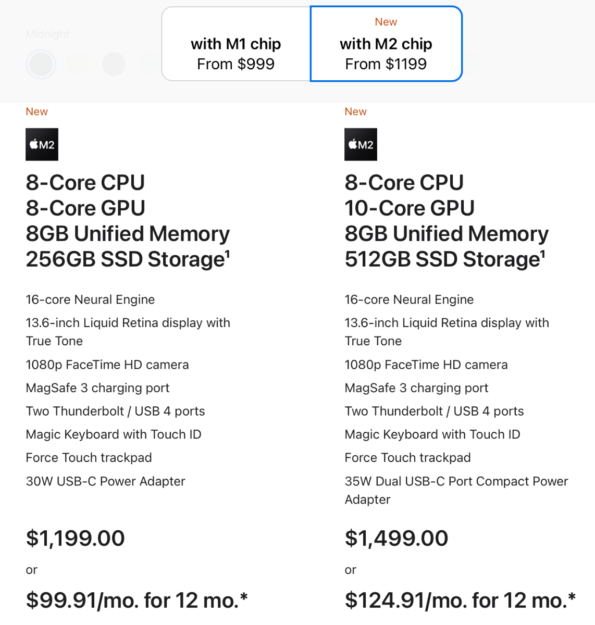
Task: Select the ringed Midnight color swatch
Action: click(41, 64)
